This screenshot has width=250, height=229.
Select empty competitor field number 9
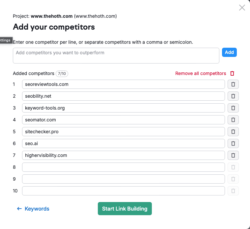point(124,179)
